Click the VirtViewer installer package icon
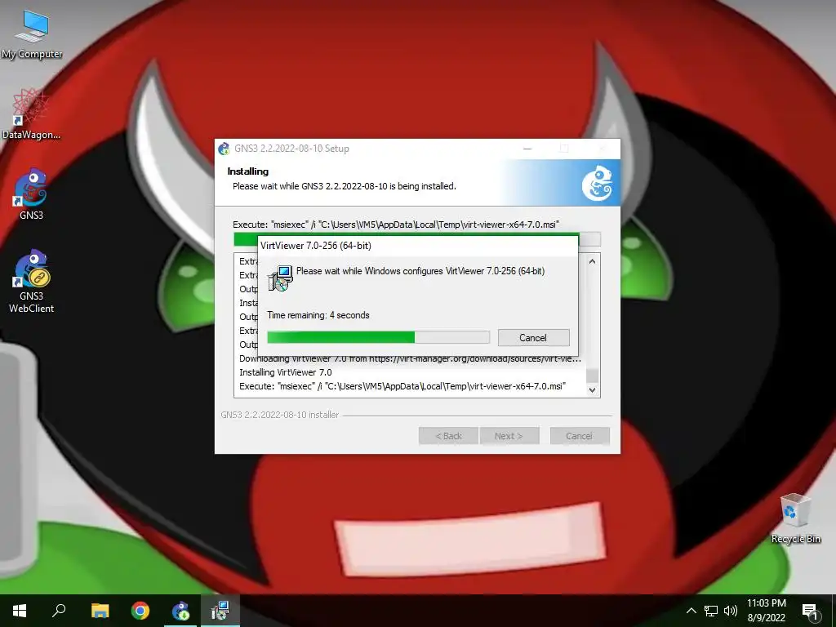836x627 pixels. pyautogui.click(x=280, y=278)
